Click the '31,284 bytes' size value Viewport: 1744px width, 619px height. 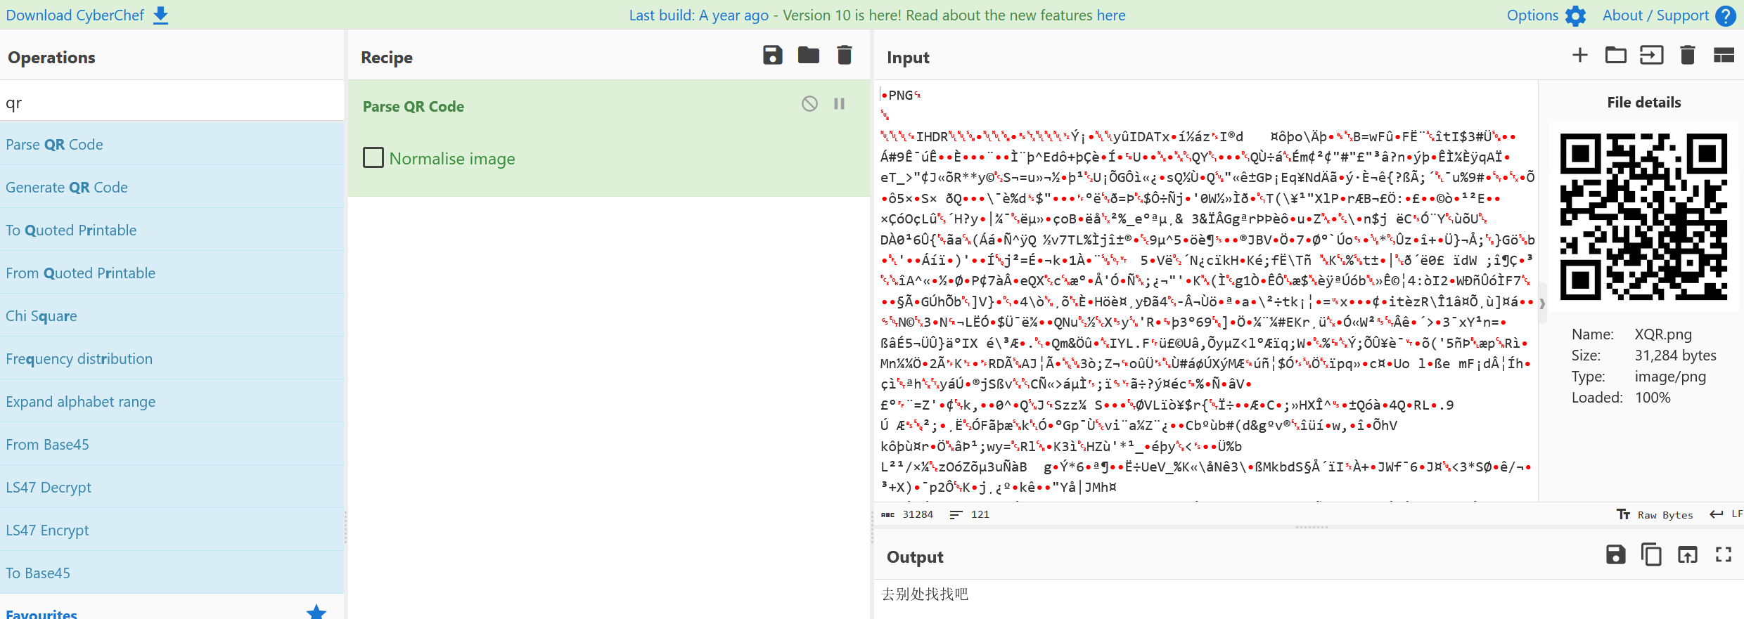[1675, 356]
